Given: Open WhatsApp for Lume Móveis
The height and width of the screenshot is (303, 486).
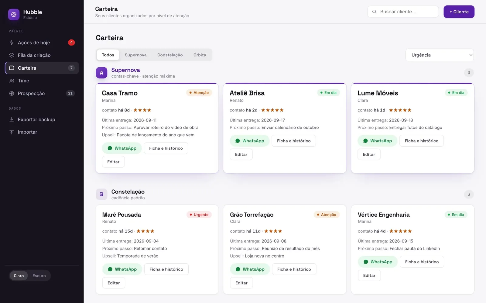Looking at the screenshot, I should click(377, 141).
